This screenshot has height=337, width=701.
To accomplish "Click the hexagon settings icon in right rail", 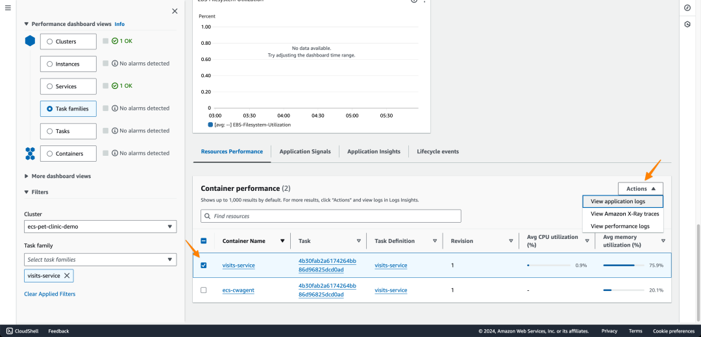I will (687, 24).
